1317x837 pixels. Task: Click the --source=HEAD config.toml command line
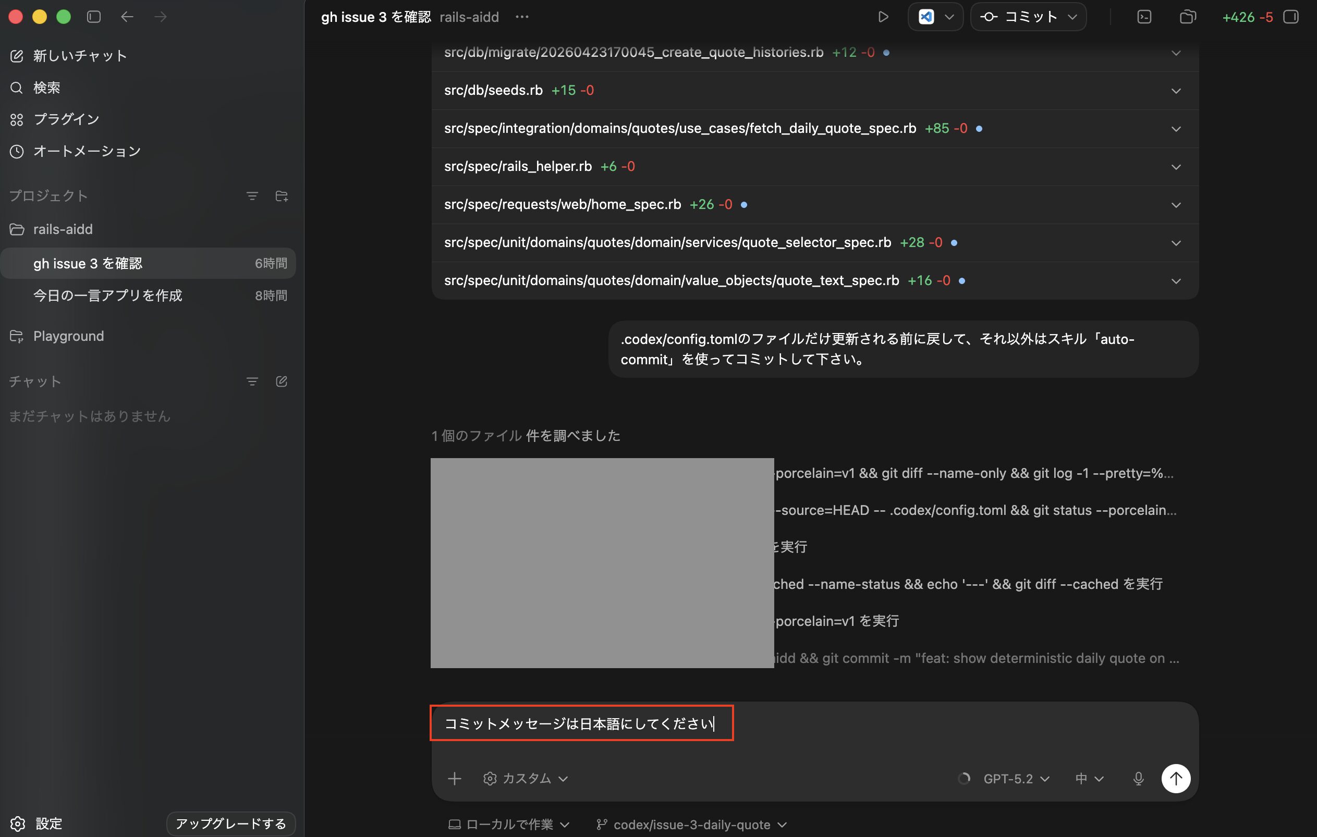(975, 510)
